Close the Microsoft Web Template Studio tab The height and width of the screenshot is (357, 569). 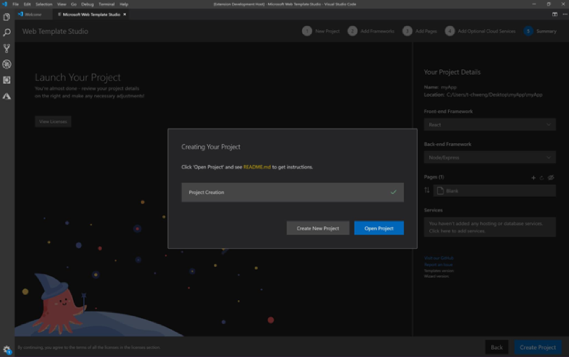pos(124,15)
